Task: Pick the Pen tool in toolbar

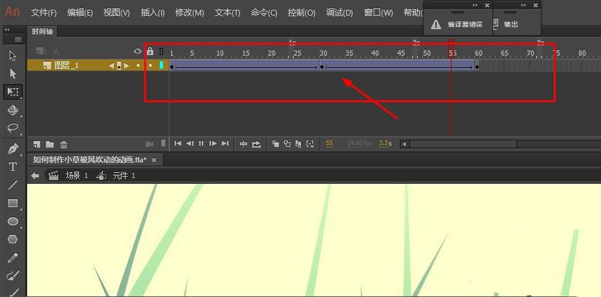Action: pyautogui.click(x=12, y=149)
